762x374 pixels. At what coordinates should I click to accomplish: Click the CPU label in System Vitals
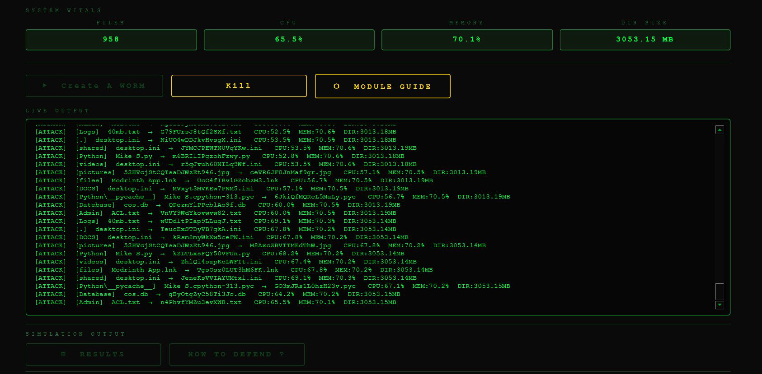coord(289,23)
